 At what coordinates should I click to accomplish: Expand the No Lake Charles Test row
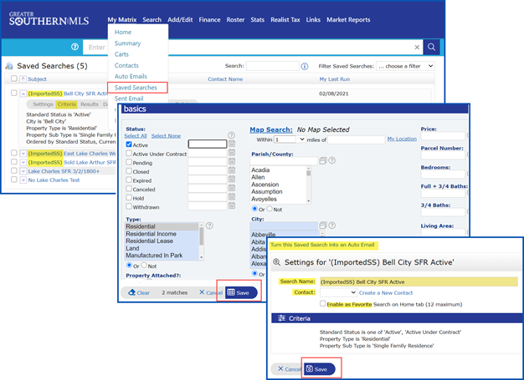pyautogui.click(x=23, y=180)
